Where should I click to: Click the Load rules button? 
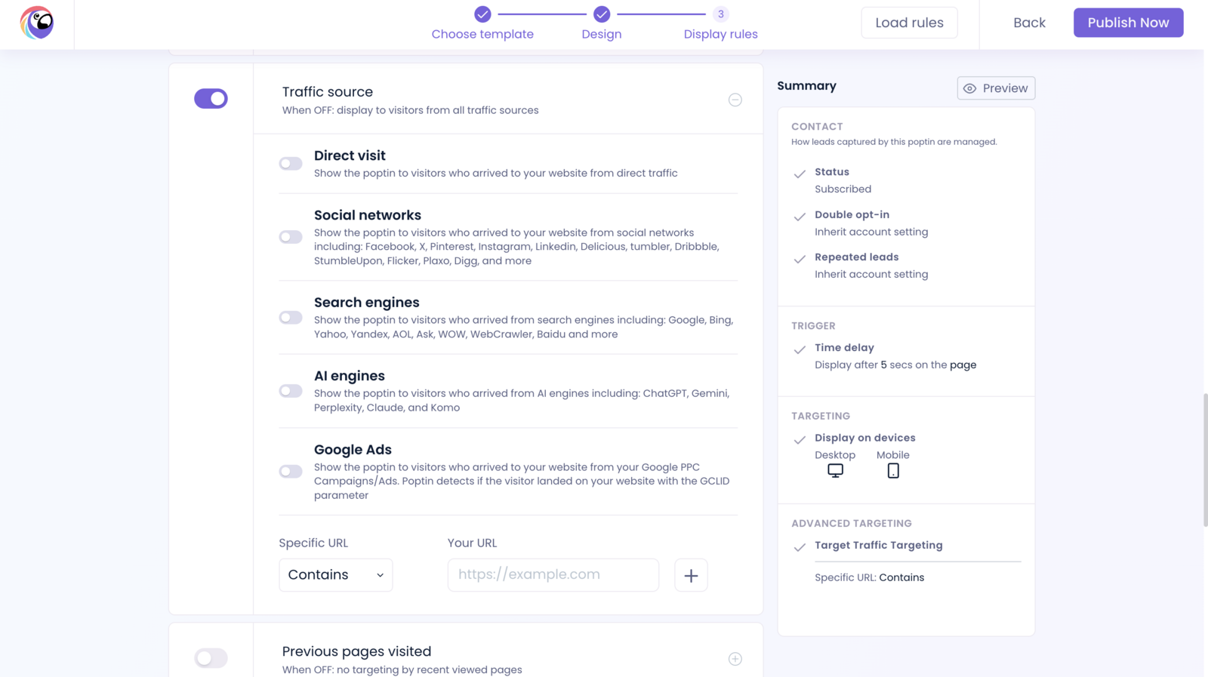tap(909, 23)
